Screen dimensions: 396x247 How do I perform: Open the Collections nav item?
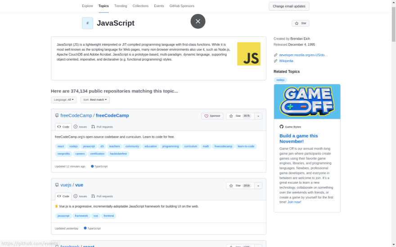140,6
